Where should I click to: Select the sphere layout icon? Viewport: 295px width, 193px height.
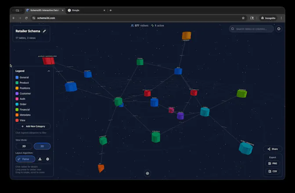click(47, 159)
